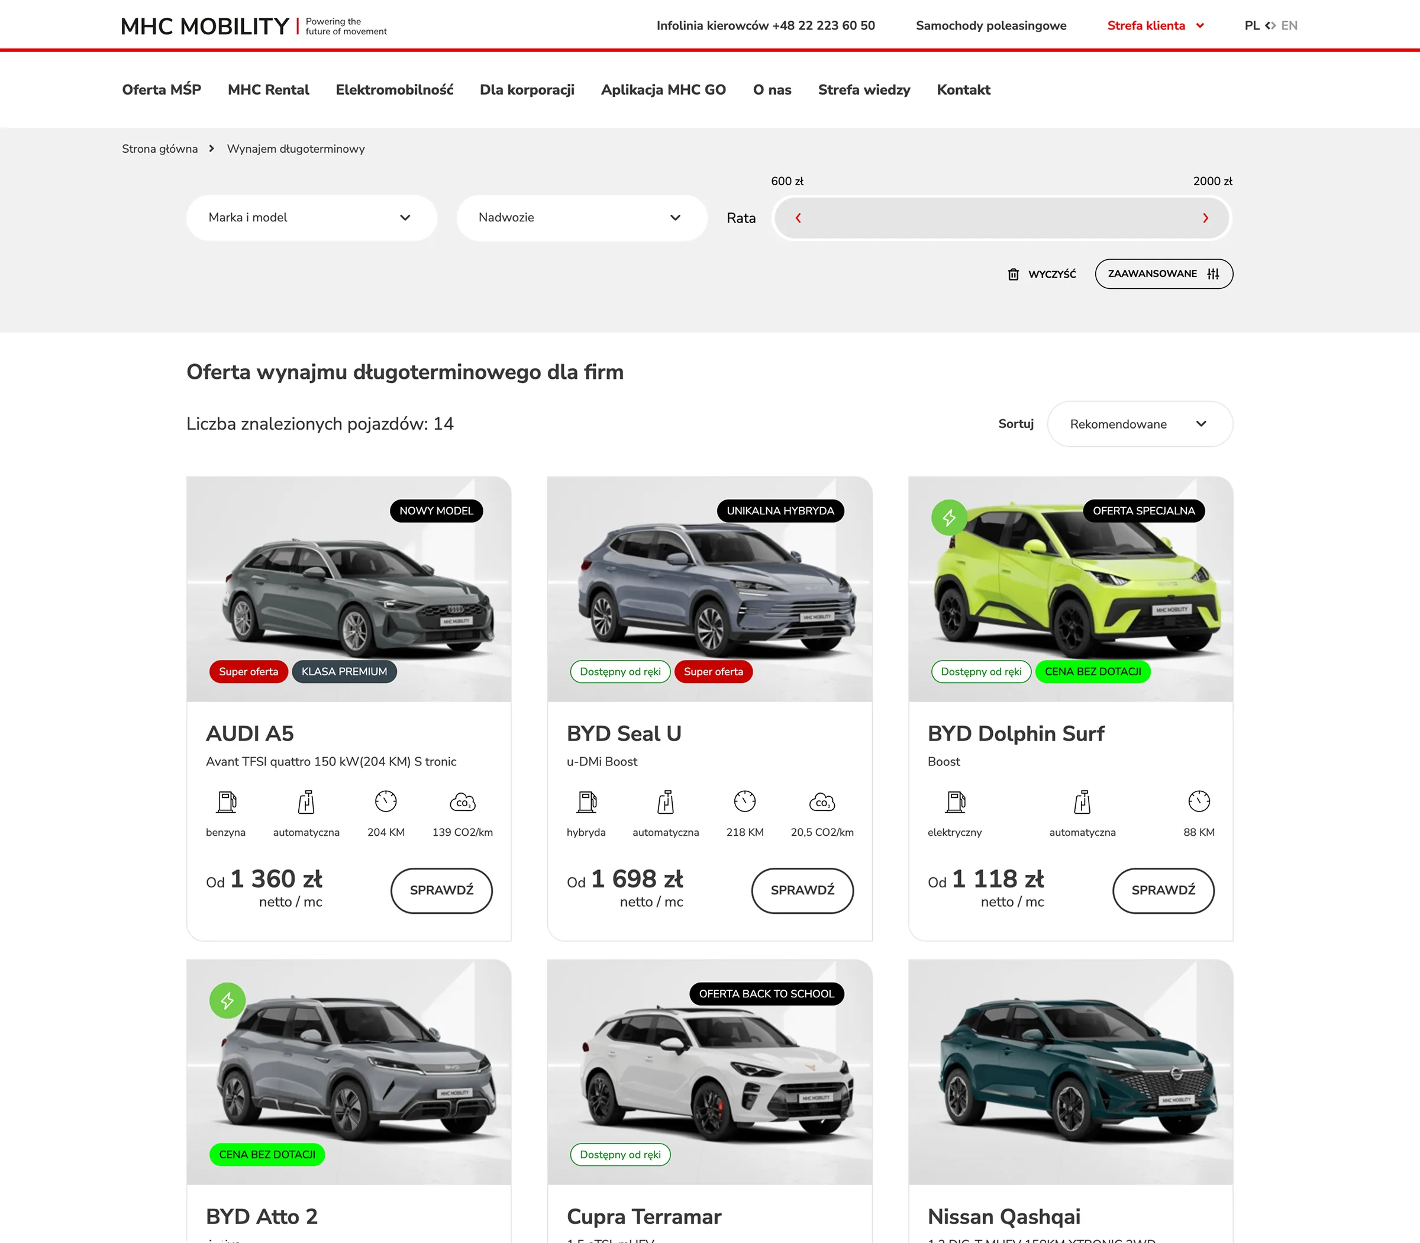Go to Strona główna breadcrumb
The image size is (1420, 1243).
point(160,149)
